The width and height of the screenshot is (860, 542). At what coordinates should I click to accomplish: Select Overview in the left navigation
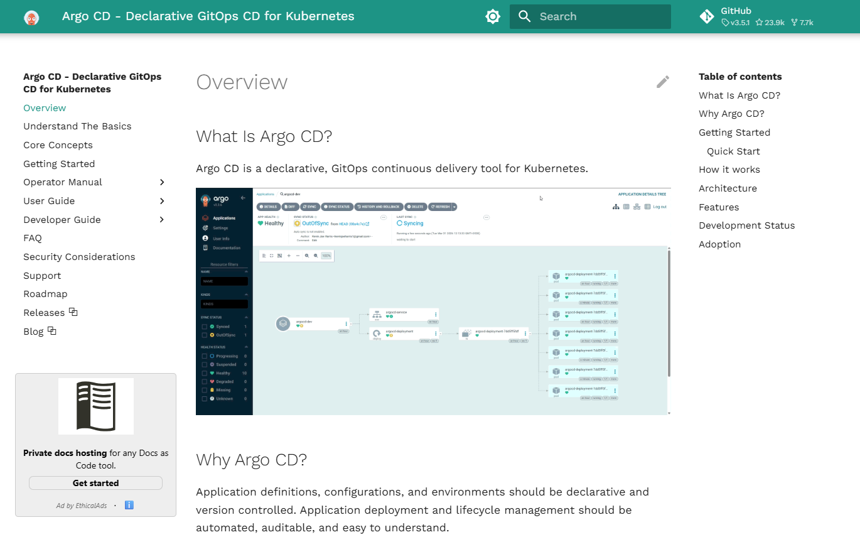(45, 108)
